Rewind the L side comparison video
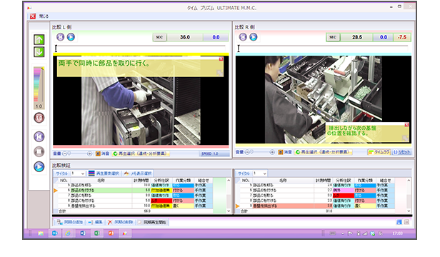Viewport: 440px width, 257px height. 60,37
